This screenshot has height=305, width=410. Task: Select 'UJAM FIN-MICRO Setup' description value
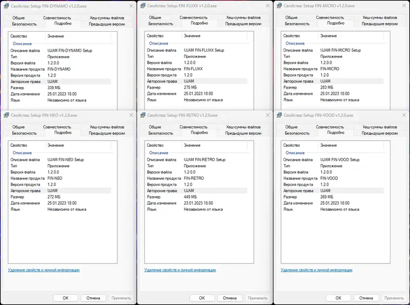tap(340, 50)
